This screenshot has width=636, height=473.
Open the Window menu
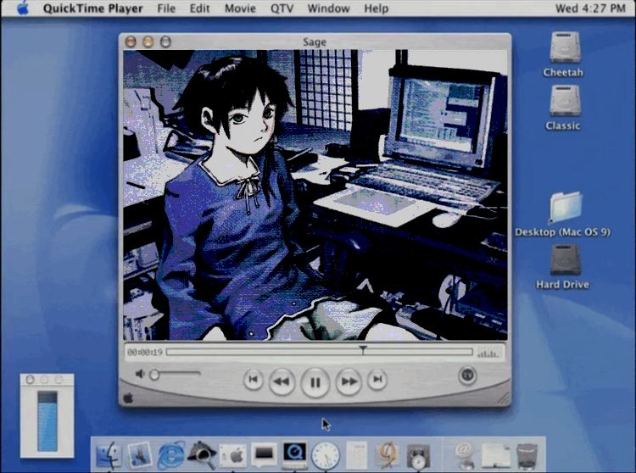point(327,8)
